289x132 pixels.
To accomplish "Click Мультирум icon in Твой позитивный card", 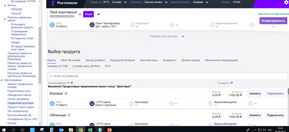I will (x=132, y=25).
